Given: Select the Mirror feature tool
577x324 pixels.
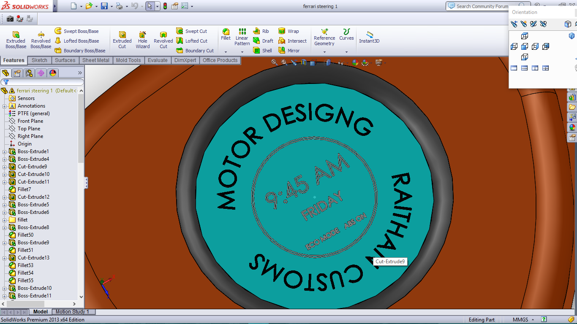Looking at the screenshot, I should tap(289, 51).
